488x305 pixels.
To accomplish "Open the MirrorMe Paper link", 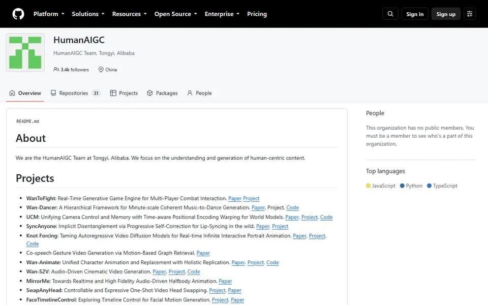I will point(225,281).
